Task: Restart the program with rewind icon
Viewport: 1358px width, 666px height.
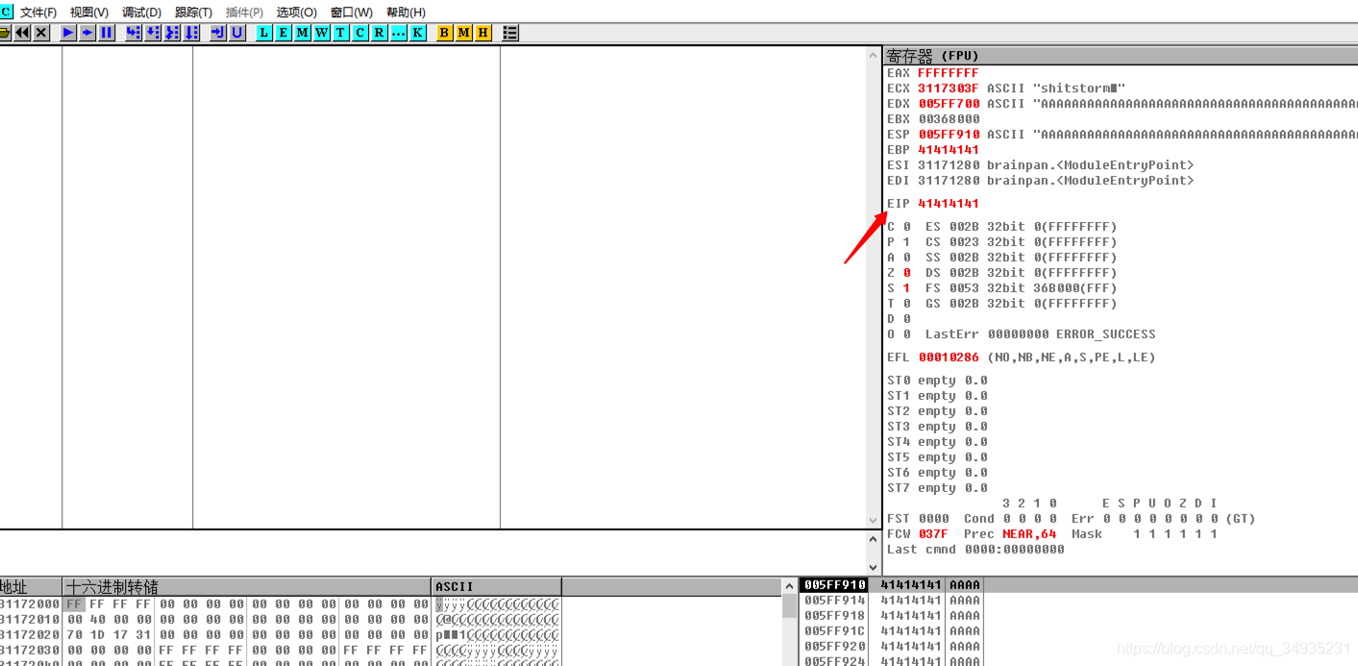Action: (22, 33)
